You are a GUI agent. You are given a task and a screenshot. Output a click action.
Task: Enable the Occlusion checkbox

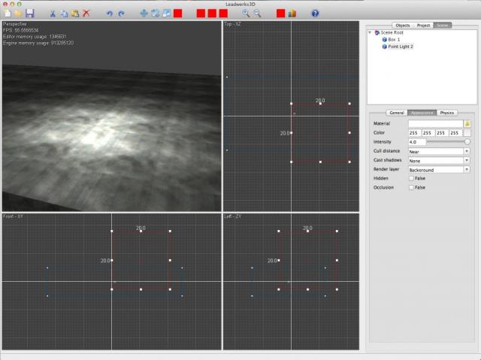tap(411, 187)
